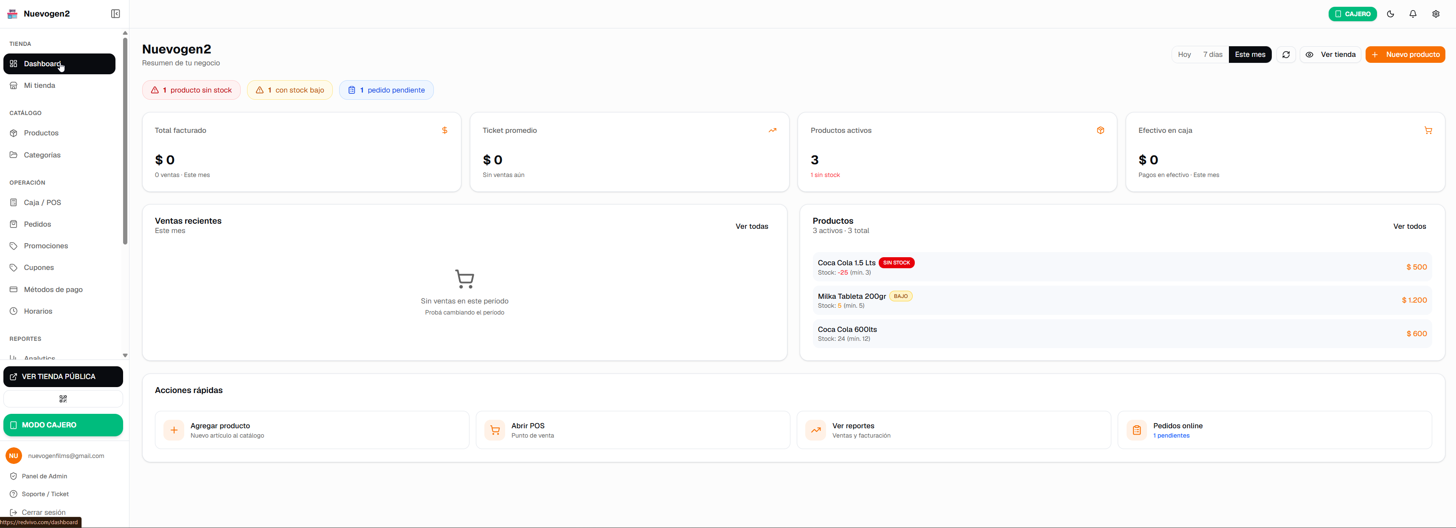Image resolution: width=1456 pixels, height=528 pixels.
Task: Collapse the sidebar with the panel icon
Action: (115, 14)
